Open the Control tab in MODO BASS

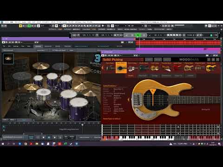point(190,76)
